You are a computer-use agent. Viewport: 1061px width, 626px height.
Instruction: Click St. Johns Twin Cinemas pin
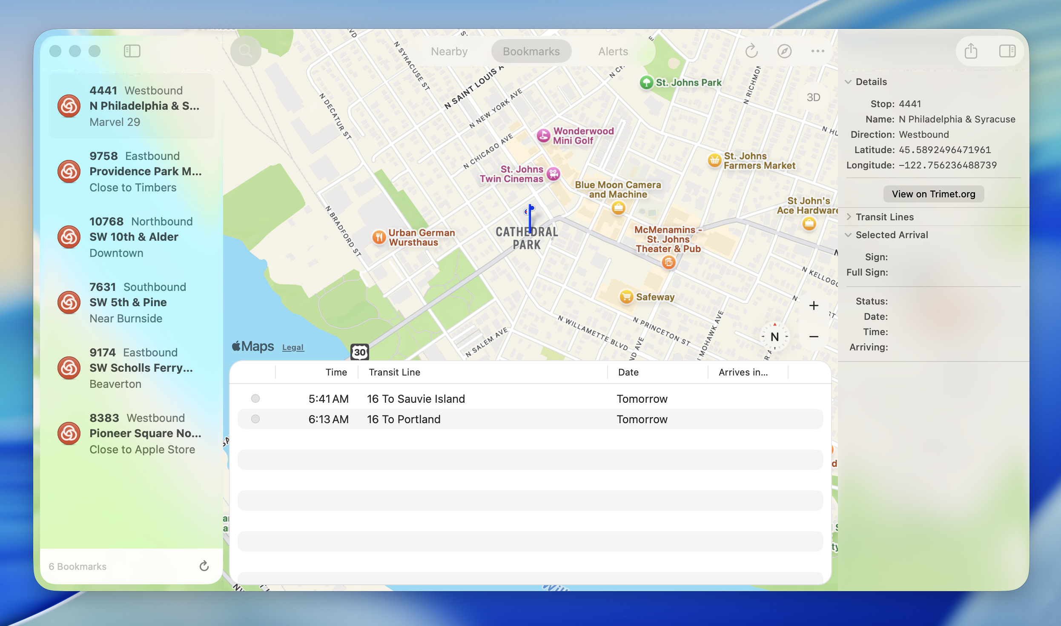553,174
